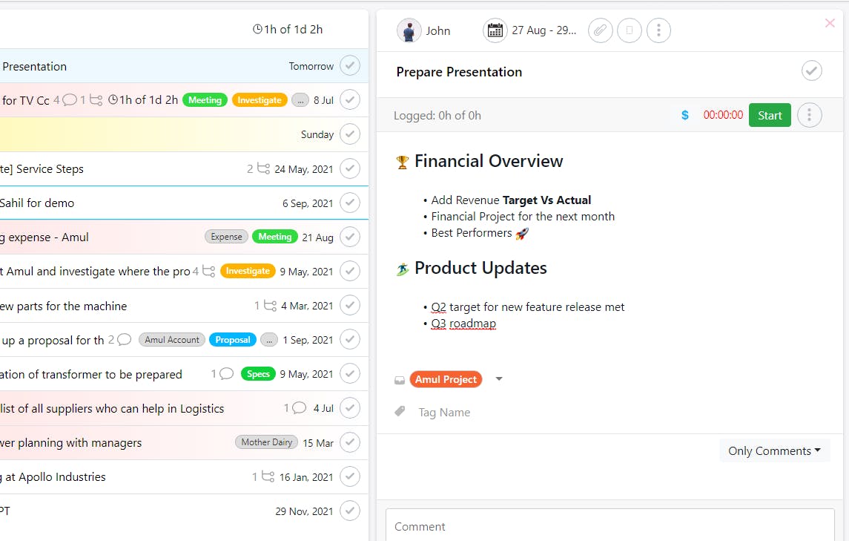The height and width of the screenshot is (541, 849).
Task: Click subtask icon on Apollo Industries row
Action: pyautogui.click(x=268, y=476)
